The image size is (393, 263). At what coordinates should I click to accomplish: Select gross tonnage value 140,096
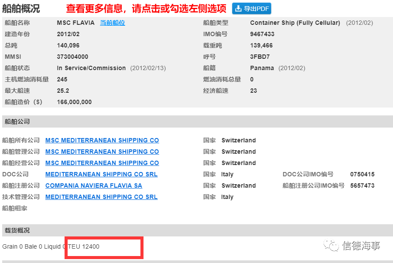[68, 46]
